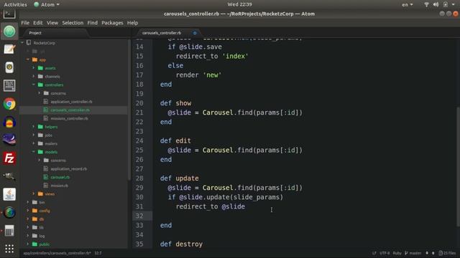Expand the jobs folder

[34, 135]
